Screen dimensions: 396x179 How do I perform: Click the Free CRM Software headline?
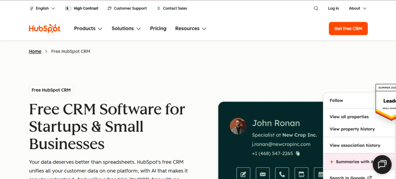pyautogui.click(x=107, y=127)
